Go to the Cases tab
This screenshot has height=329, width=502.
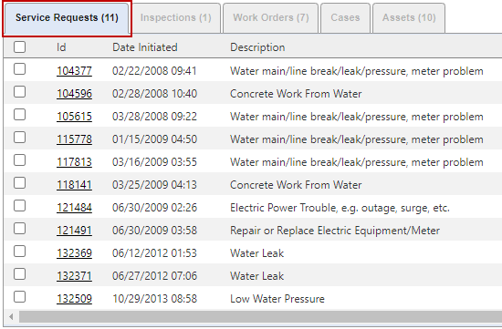345,18
